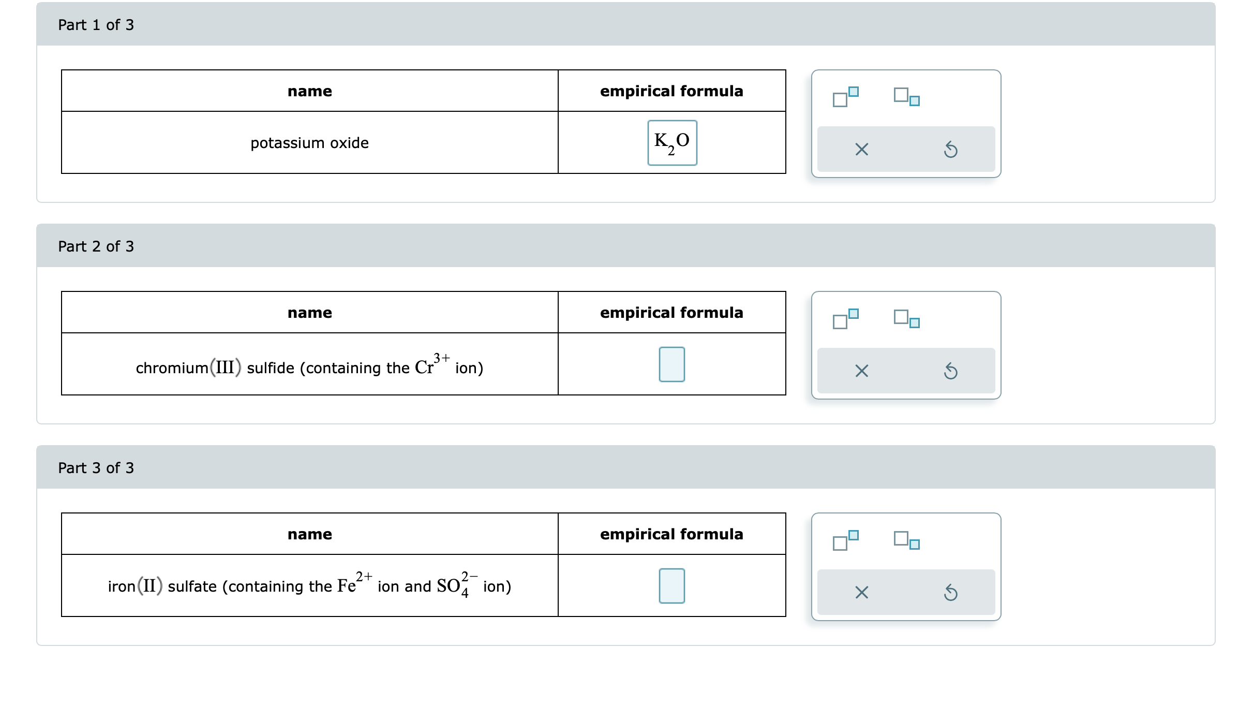Click the name column header in Part 2
Image resolution: width=1254 pixels, height=705 pixels.
click(x=309, y=312)
